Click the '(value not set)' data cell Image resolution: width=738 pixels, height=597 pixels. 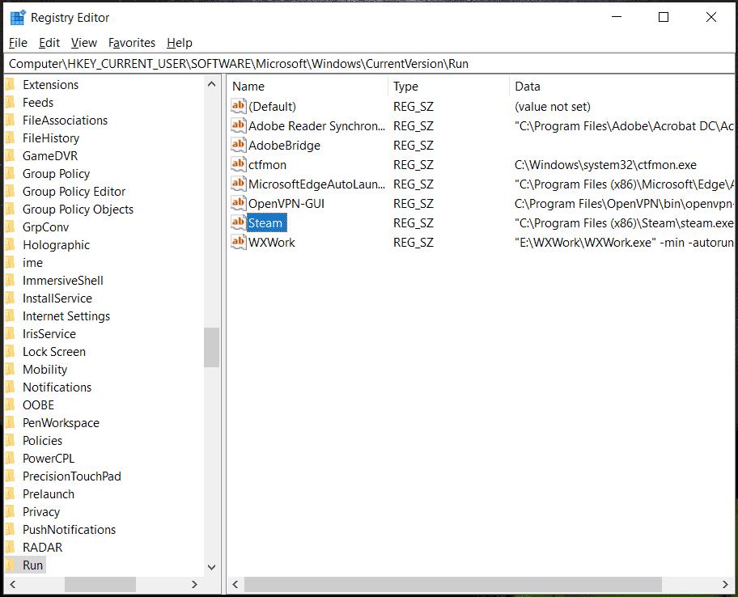tap(552, 106)
